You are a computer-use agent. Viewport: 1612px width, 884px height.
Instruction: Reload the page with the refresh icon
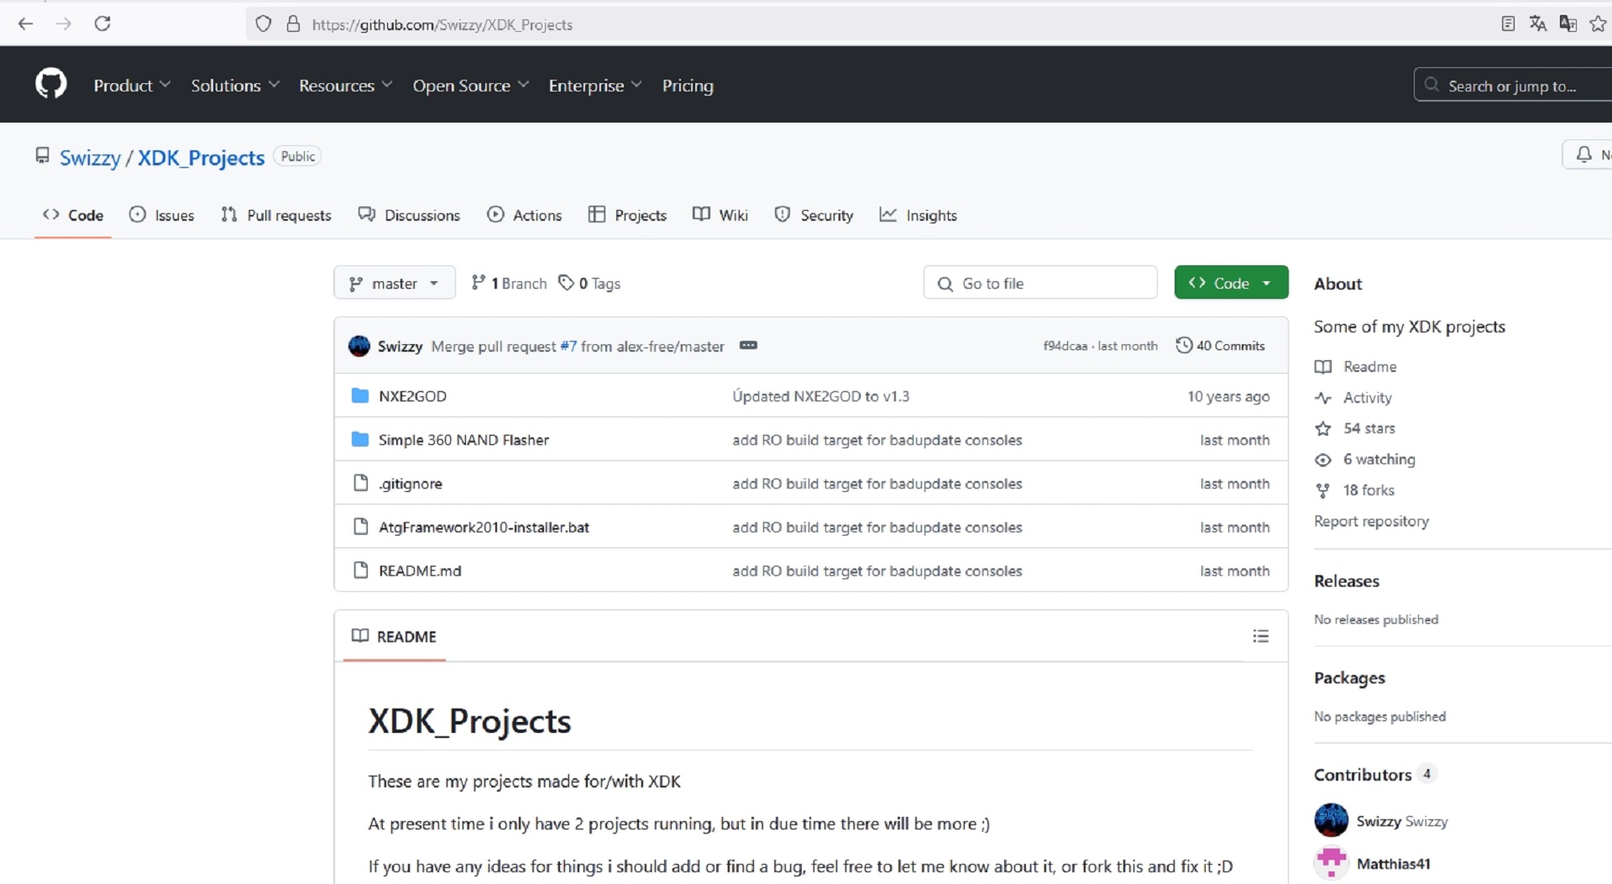click(102, 24)
